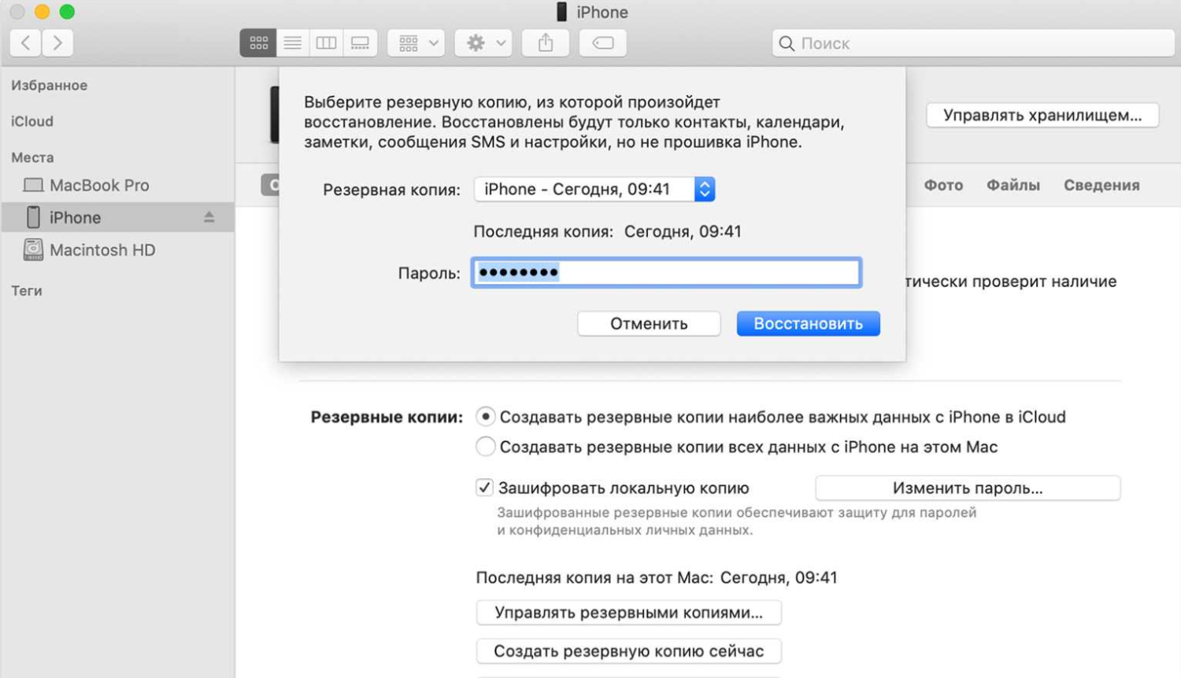Click the Отменить button

point(649,323)
